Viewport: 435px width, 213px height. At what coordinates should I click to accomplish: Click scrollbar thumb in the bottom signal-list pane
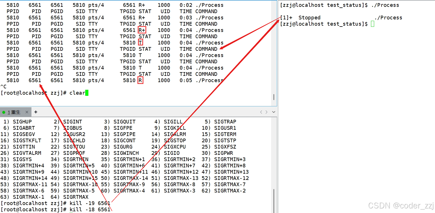click(274, 201)
